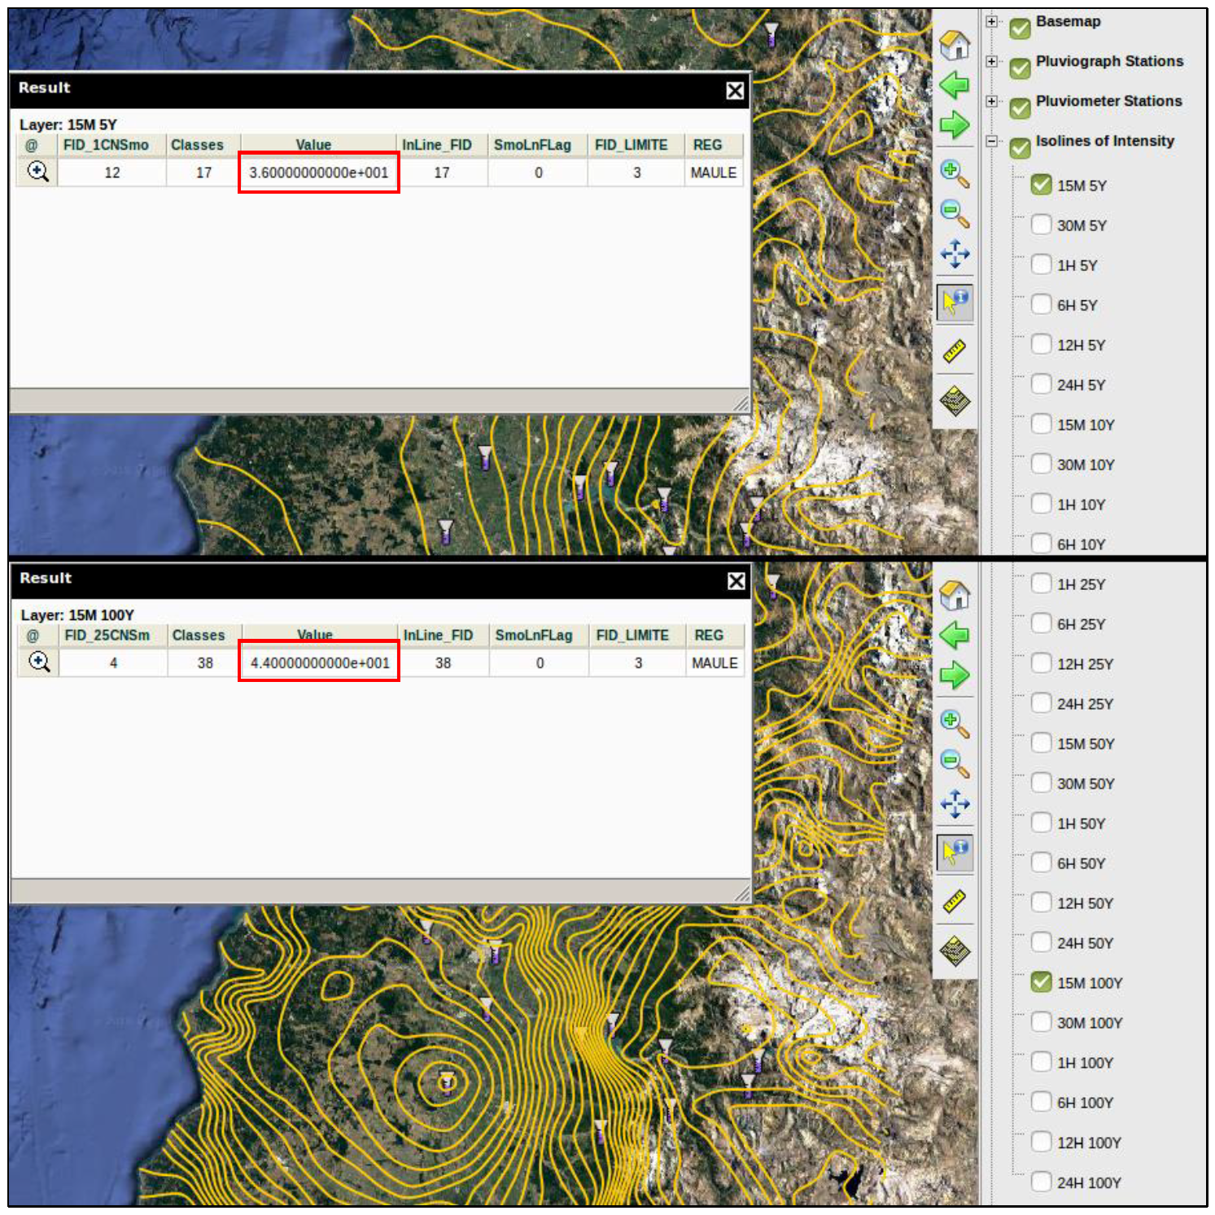Click MAULE cell in 15M 5Y result
The height and width of the screenshot is (1215, 1215).
(713, 173)
